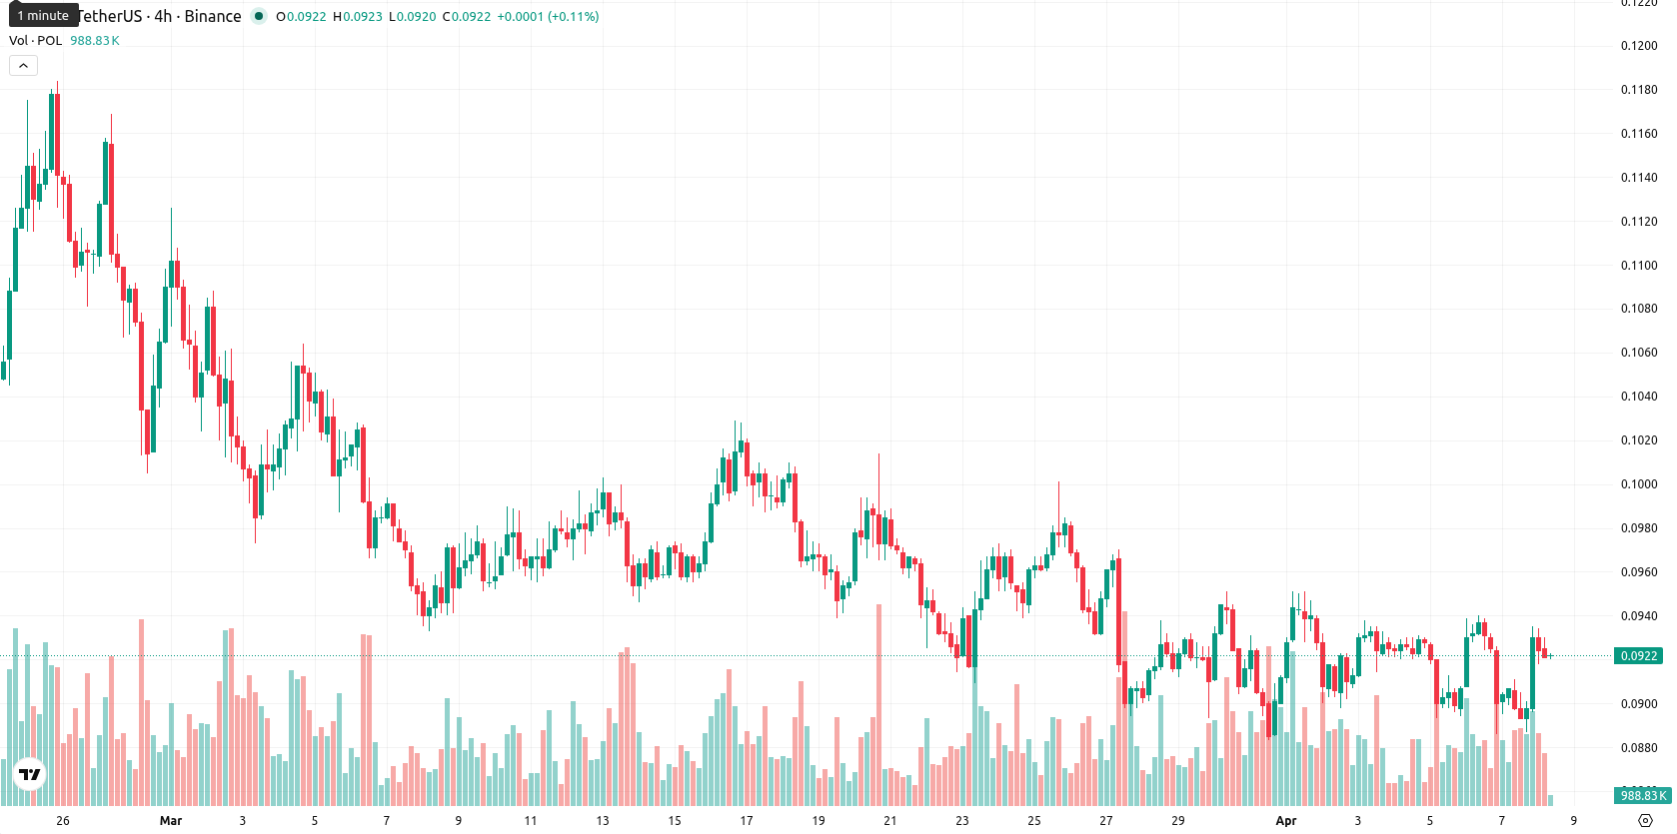Click the 0.1000 price level on the scale
1677x834 pixels.
click(1639, 484)
